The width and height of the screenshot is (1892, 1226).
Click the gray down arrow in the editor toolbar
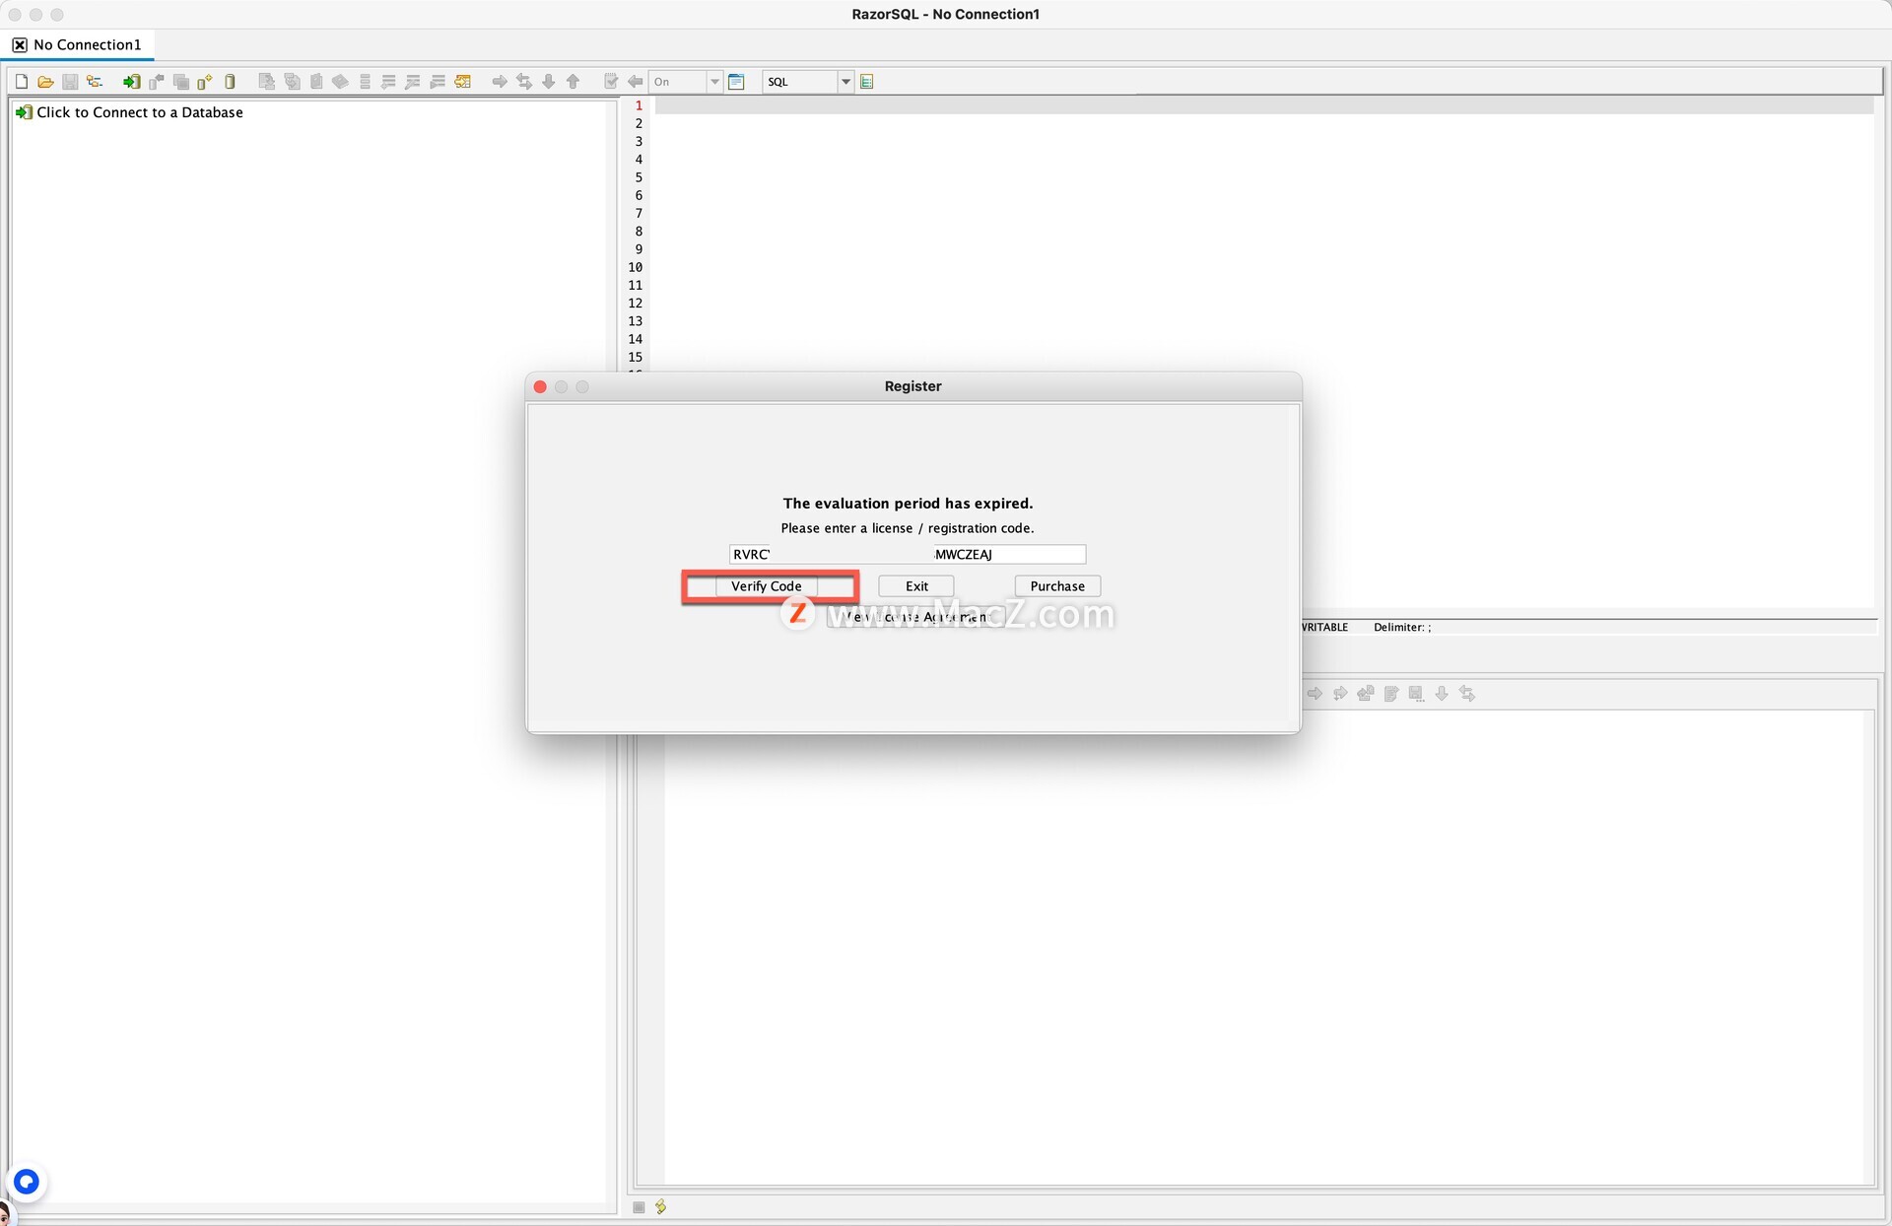click(x=549, y=82)
